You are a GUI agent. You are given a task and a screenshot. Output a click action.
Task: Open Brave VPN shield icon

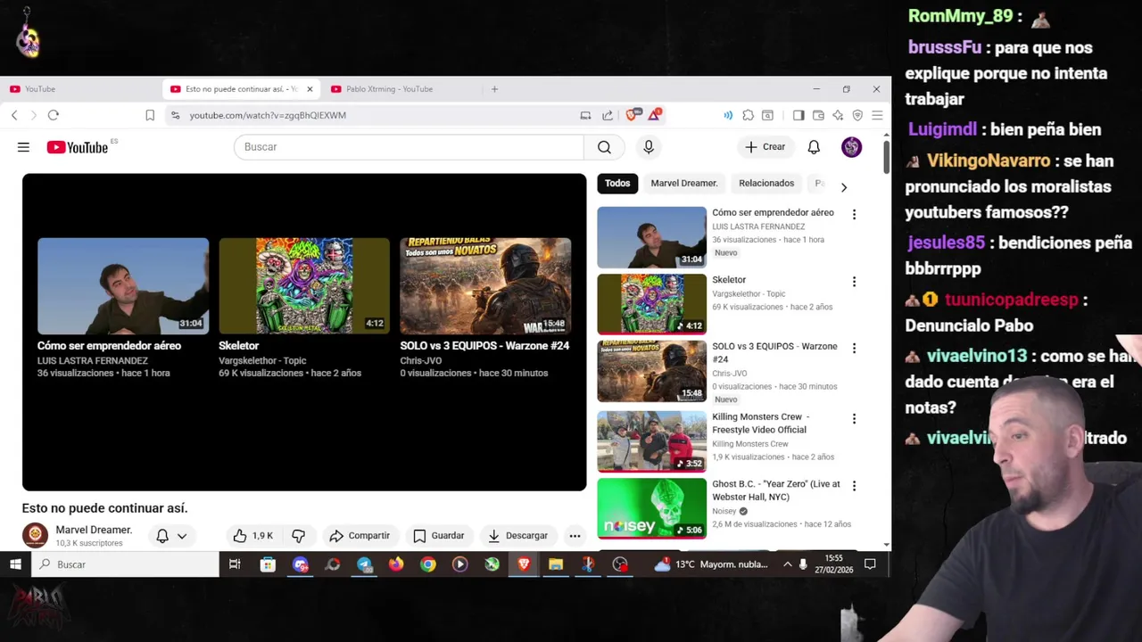(857, 115)
